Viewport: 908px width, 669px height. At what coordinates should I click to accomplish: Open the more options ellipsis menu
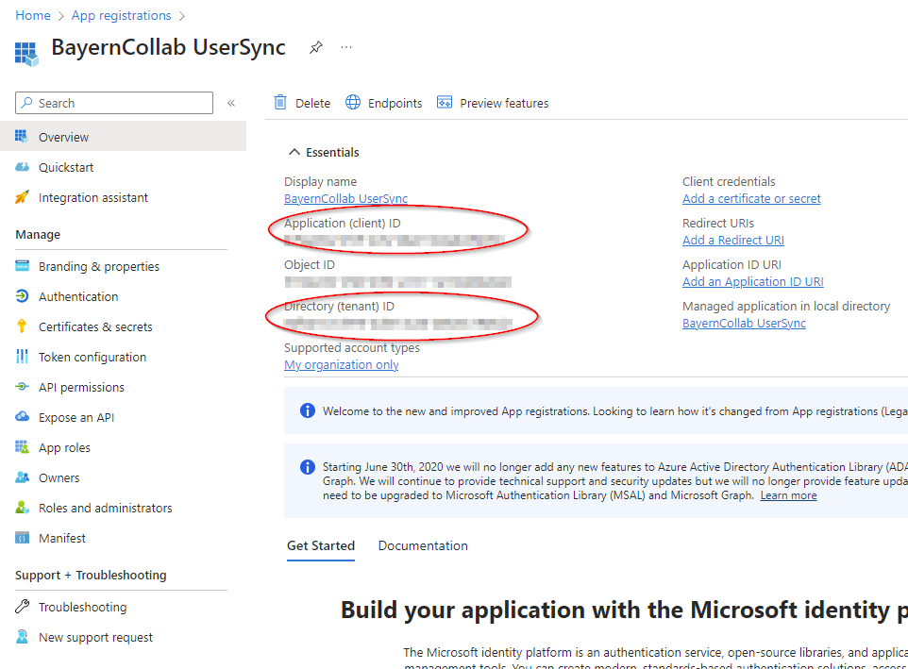coord(346,47)
